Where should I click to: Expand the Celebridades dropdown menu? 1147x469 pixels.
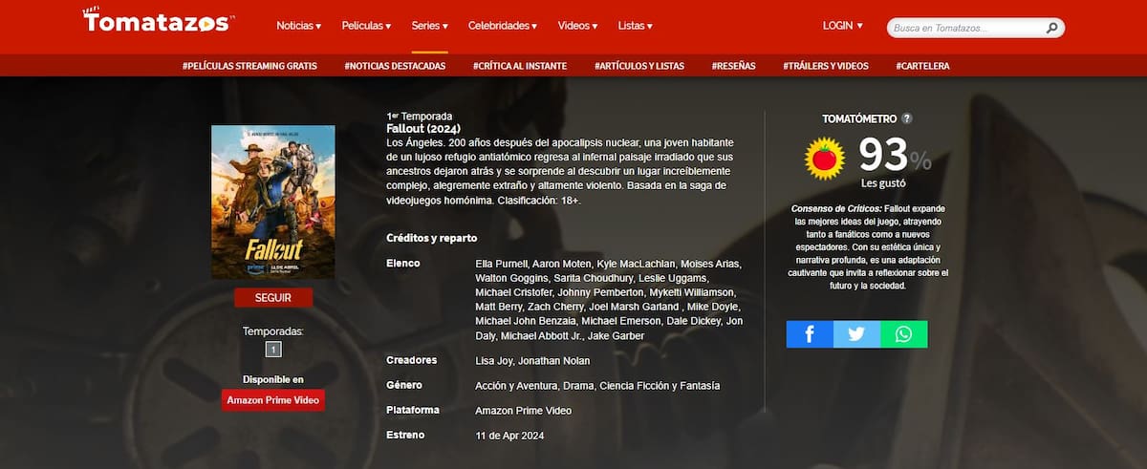[502, 26]
